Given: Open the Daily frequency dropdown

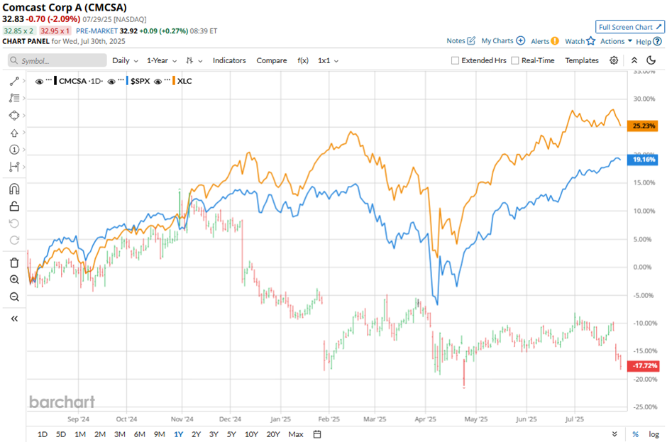Looking at the screenshot, I should [125, 60].
